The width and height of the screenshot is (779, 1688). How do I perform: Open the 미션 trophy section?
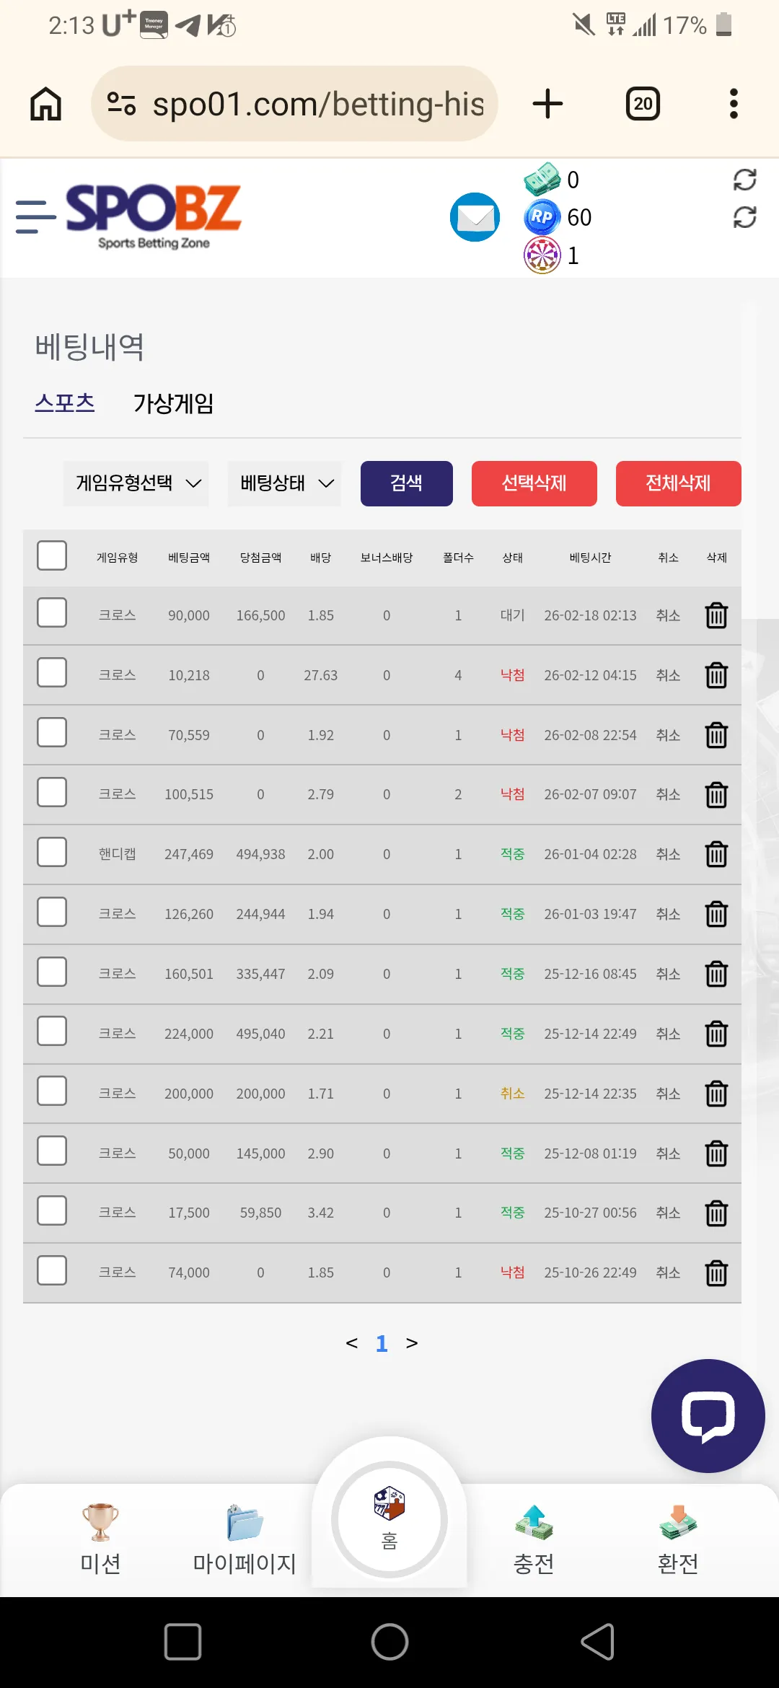[100, 1539]
